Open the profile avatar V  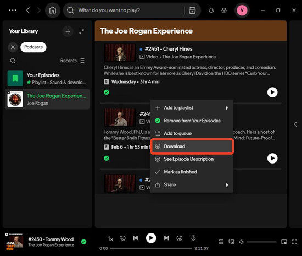tap(242, 10)
